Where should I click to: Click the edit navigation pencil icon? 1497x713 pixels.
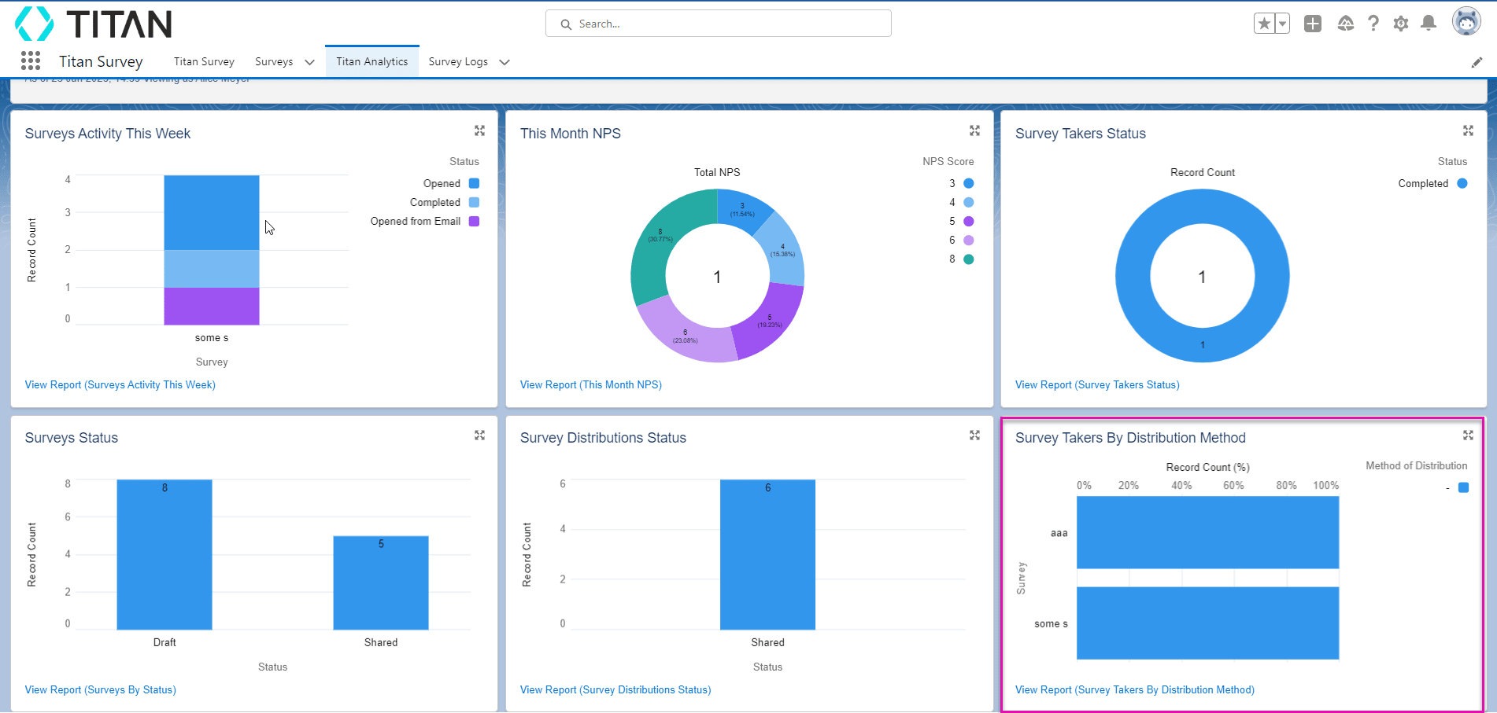(x=1477, y=63)
